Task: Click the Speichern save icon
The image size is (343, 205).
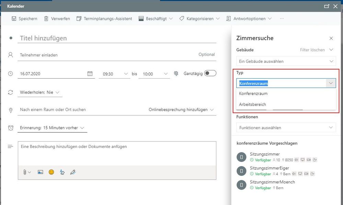Action: [14, 19]
